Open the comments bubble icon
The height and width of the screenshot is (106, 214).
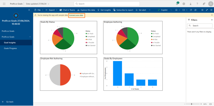point(195,10)
